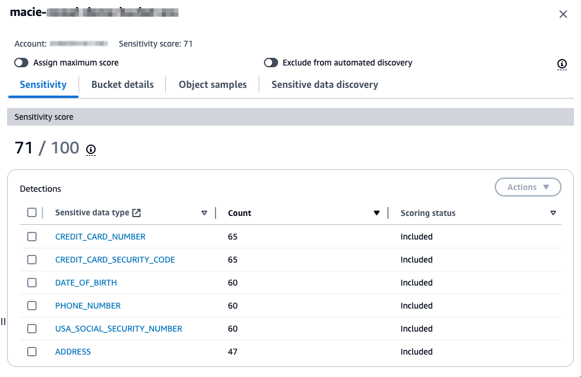Enable the Assign maximum score toggle
This screenshot has height=377, width=581.
21,62
